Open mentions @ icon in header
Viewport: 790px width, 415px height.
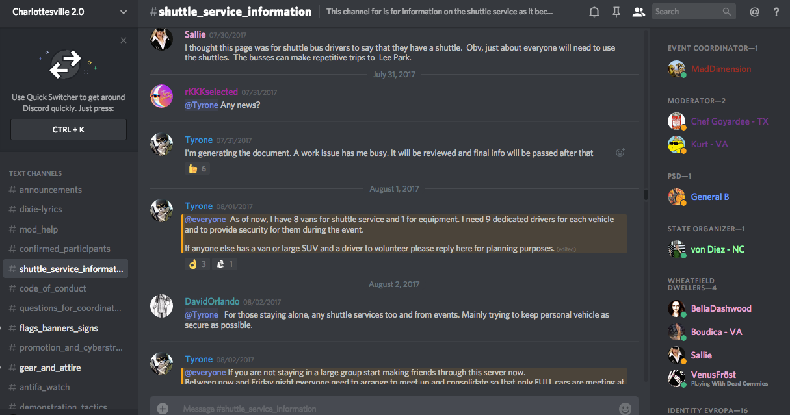tap(754, 12)
